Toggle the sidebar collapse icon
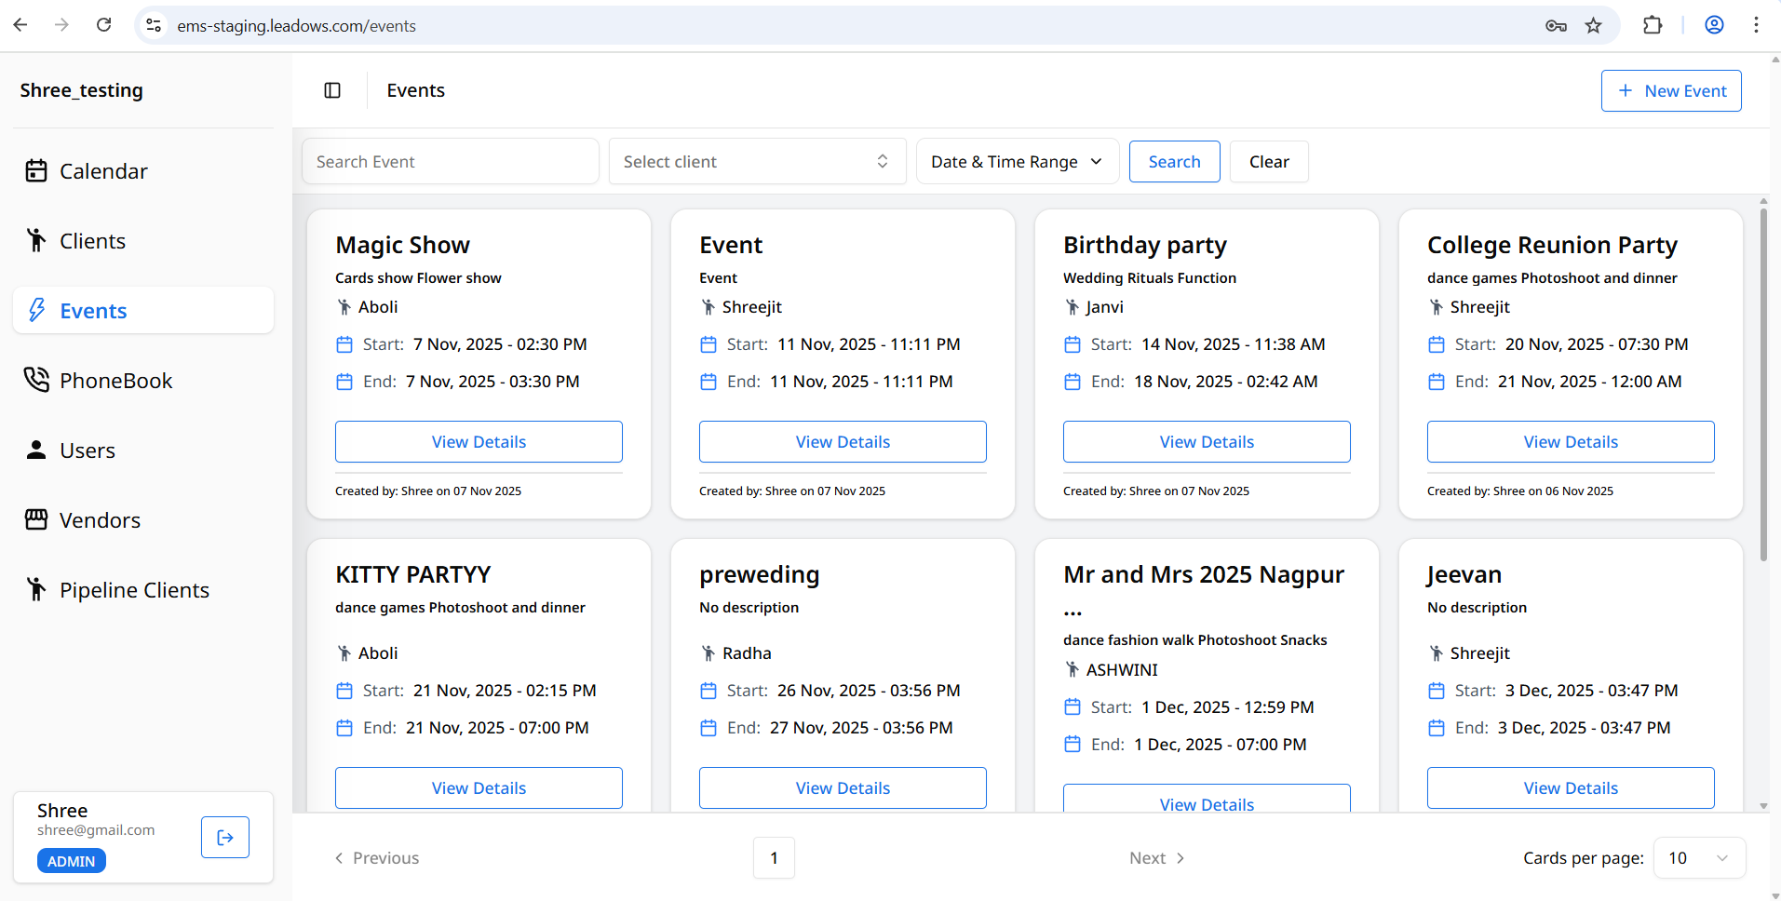This screenshot has width=1781, height=901. pyautogui.click(x=332, y=90)
